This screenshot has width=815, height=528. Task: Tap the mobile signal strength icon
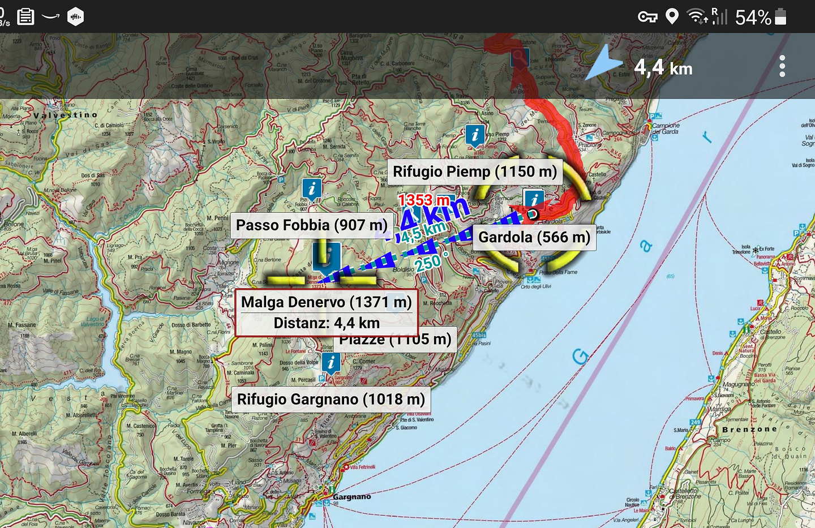pos(719,16)
